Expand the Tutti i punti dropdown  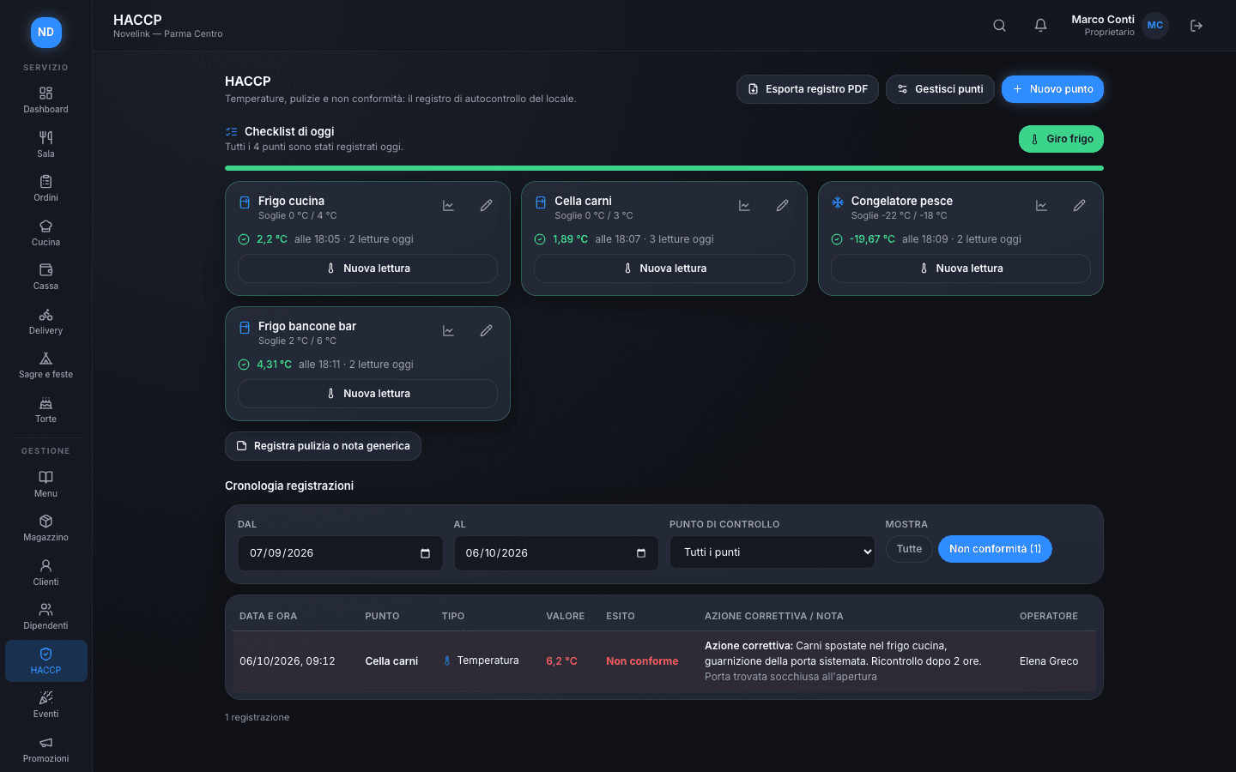tap(772, 552)
